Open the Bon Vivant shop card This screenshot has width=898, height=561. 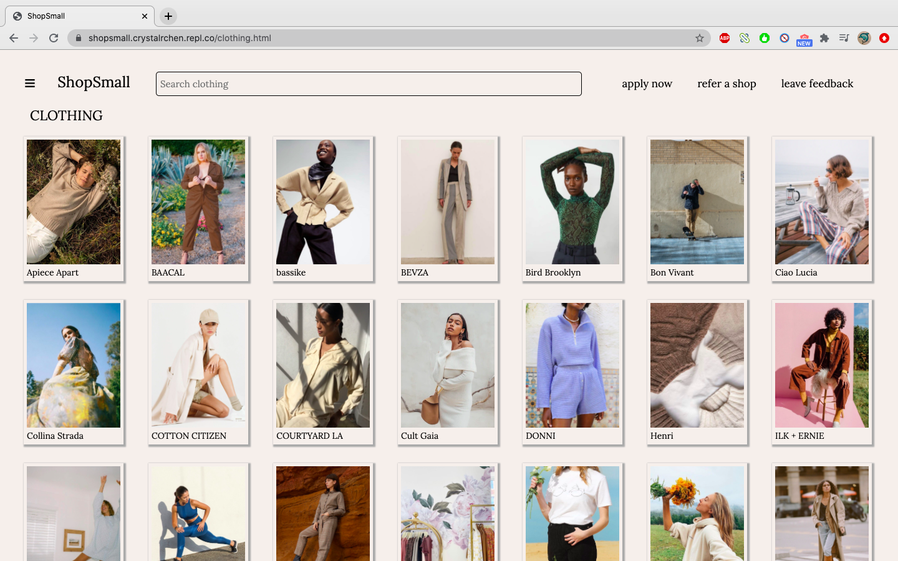click(x=697, y=209)
